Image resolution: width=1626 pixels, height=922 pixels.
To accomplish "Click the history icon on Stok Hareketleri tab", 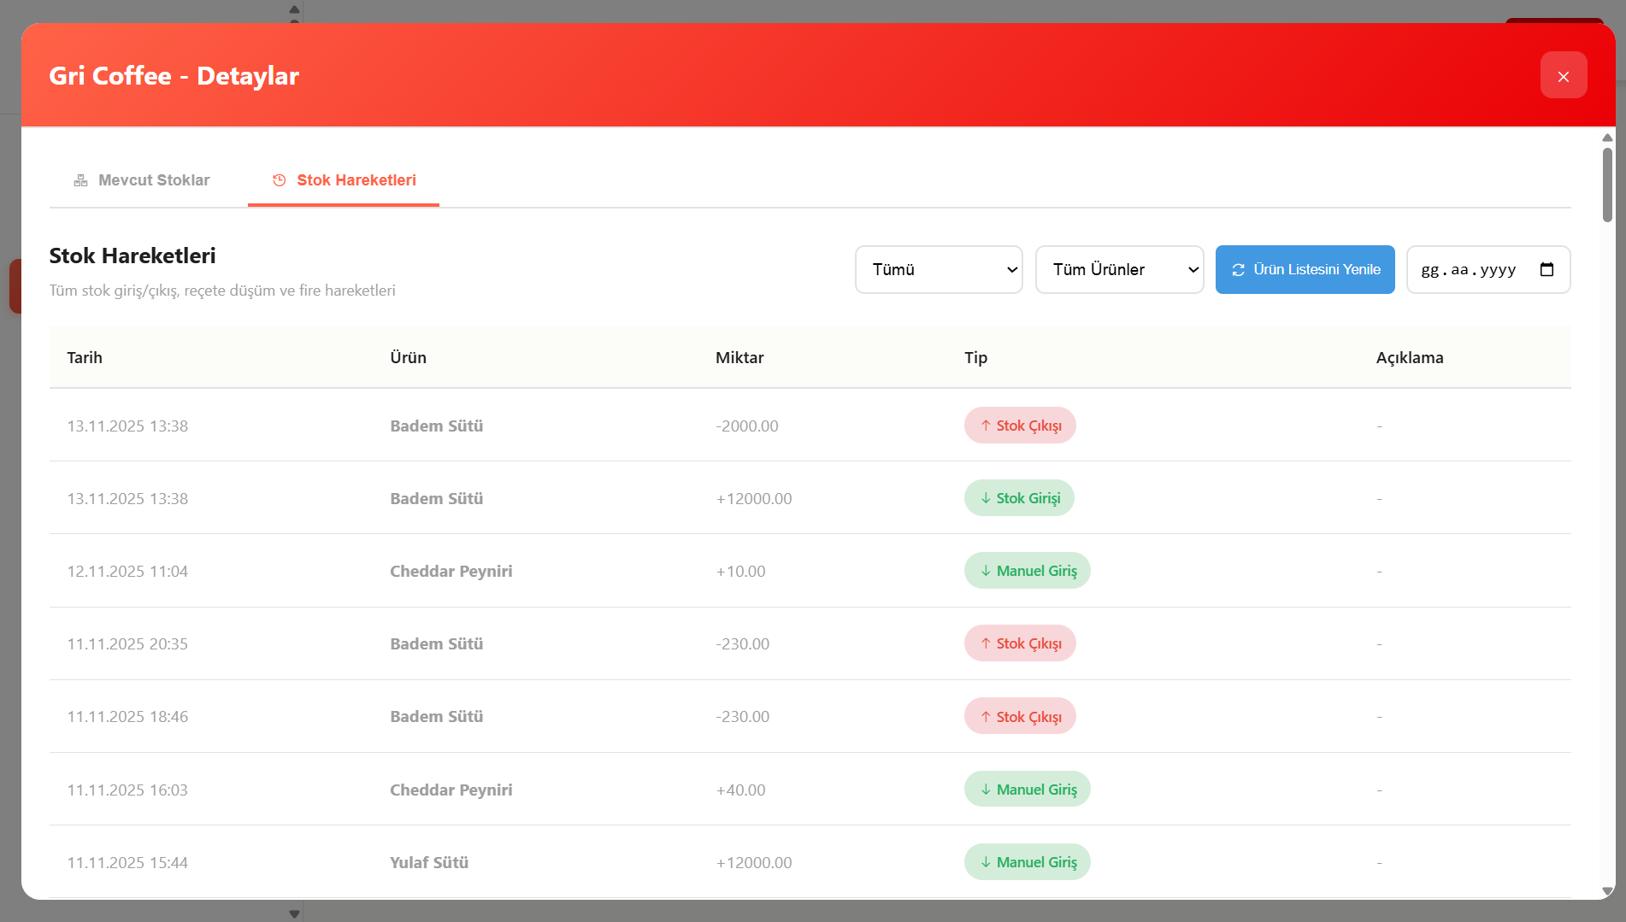I will coord(279,180).
